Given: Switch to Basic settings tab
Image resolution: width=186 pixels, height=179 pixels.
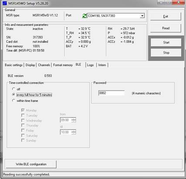Looking at the screenshot, I should tap(14, 65).
